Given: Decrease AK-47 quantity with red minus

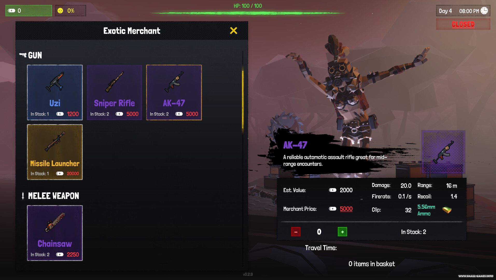Looking at the screenshot, I should pyautogui.click(x=296, y=232).
